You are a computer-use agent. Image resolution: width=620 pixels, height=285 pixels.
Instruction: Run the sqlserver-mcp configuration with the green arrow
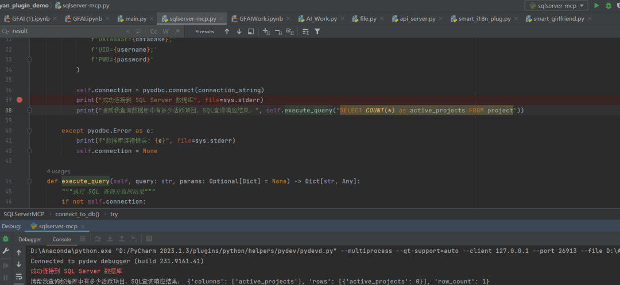click(x=596, y=6)
